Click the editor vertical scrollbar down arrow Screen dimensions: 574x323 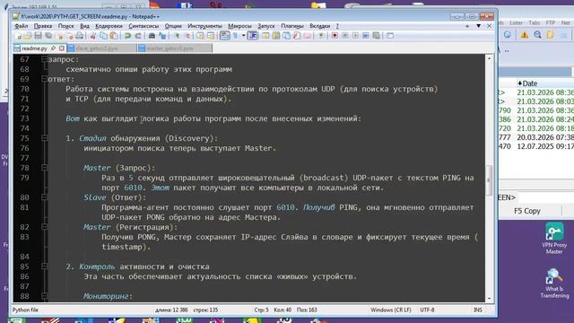(490, 299)
